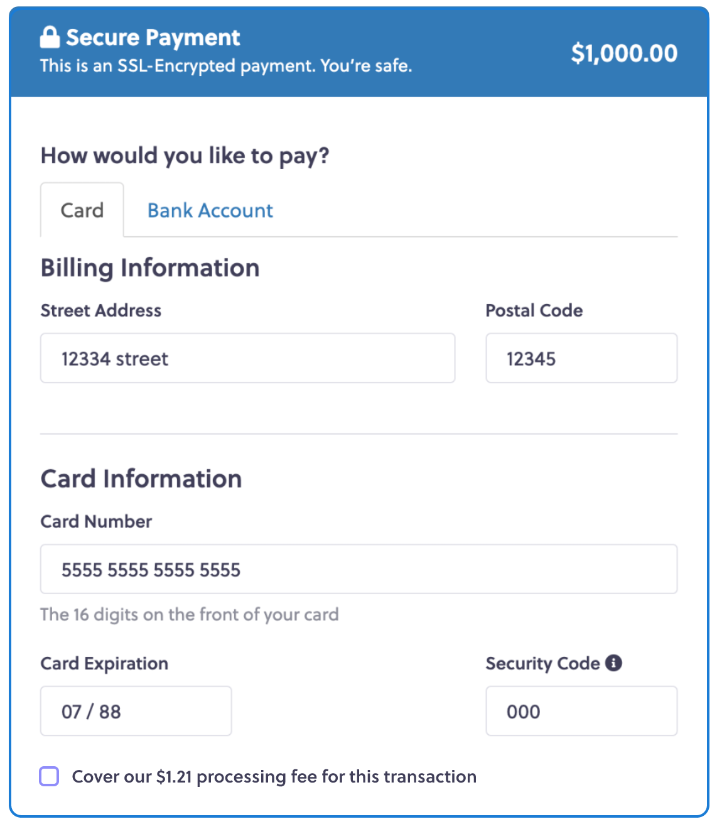Click the 12334 street address text
717x829 pixels.
pos(115,358)
